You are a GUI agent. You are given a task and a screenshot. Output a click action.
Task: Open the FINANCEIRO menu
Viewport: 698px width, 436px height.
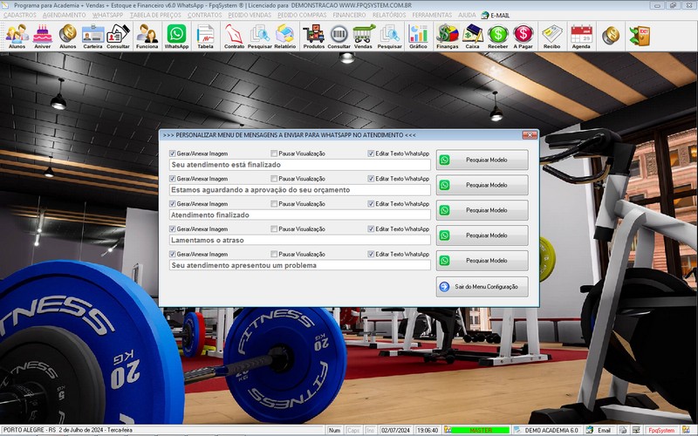point(349,15)
